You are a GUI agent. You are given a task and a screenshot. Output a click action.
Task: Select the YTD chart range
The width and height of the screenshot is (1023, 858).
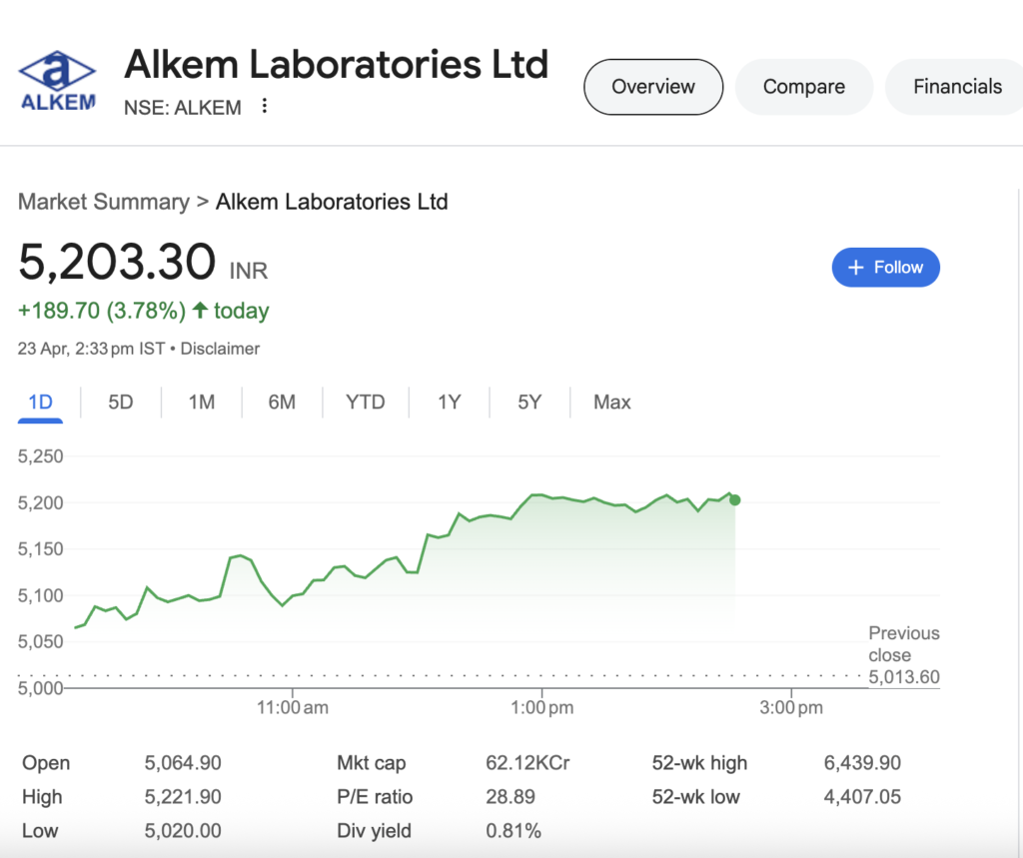point(366,402)
